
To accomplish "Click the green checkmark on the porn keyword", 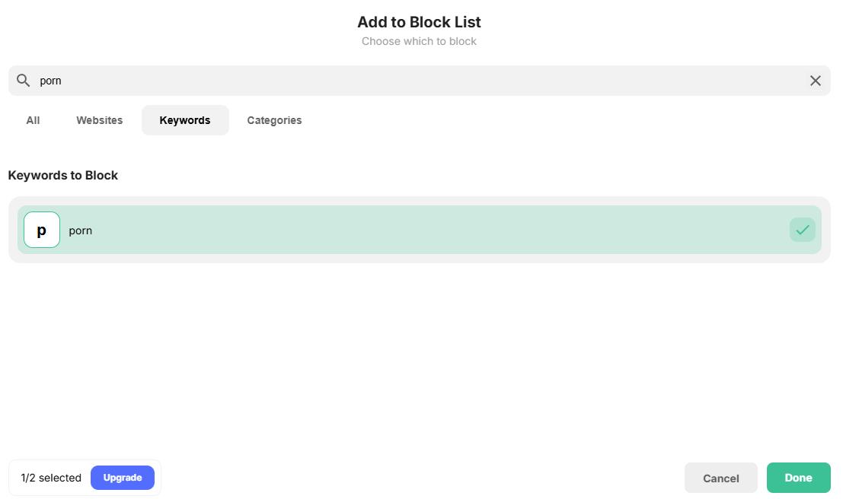I will (x=802, y=229).
